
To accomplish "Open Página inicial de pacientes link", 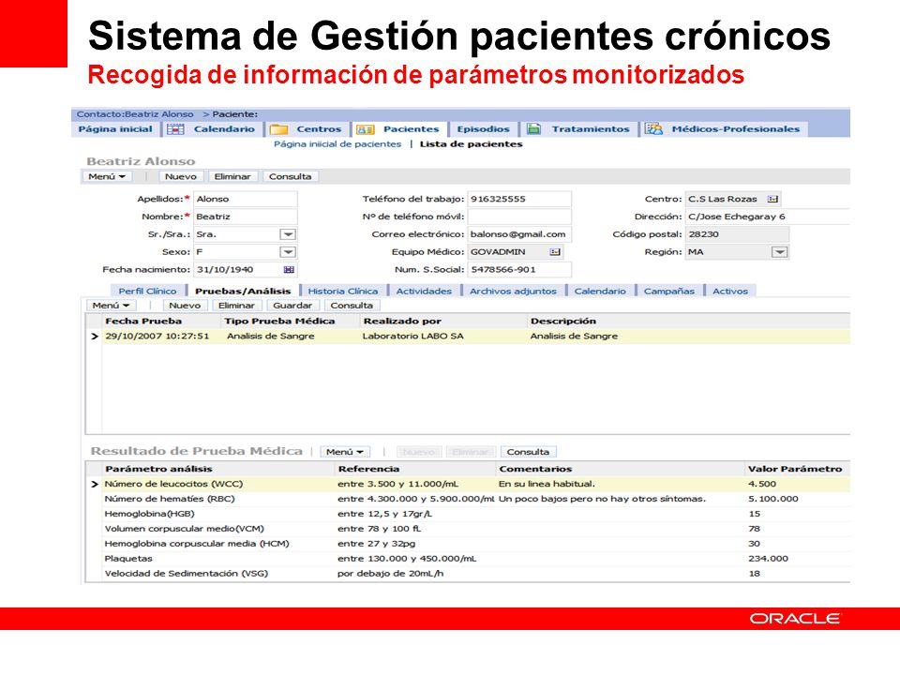I will click(337, 144).
